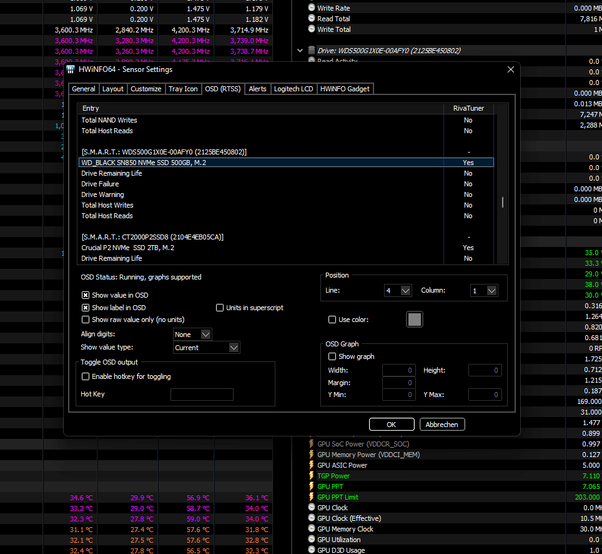Click the OSD Graph Margin field
602x554 pixels.
[x=399, y=383]
